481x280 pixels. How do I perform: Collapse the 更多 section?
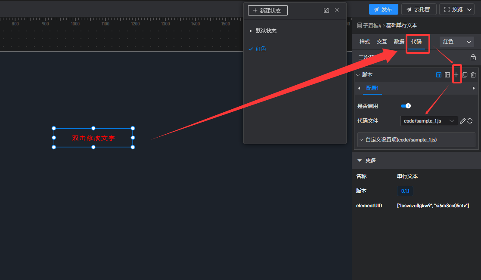tap(360, 160)
